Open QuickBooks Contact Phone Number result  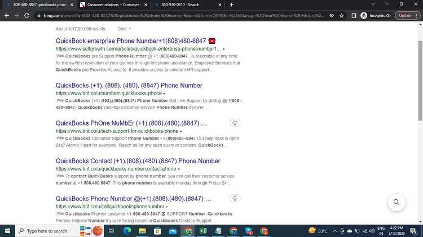138,161
